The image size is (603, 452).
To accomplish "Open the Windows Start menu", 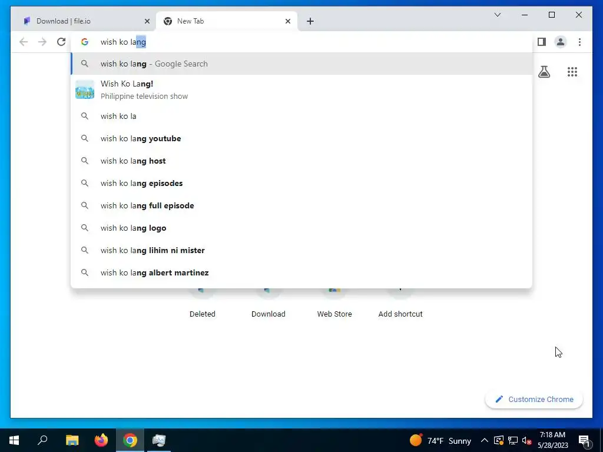I will (14, 440).
